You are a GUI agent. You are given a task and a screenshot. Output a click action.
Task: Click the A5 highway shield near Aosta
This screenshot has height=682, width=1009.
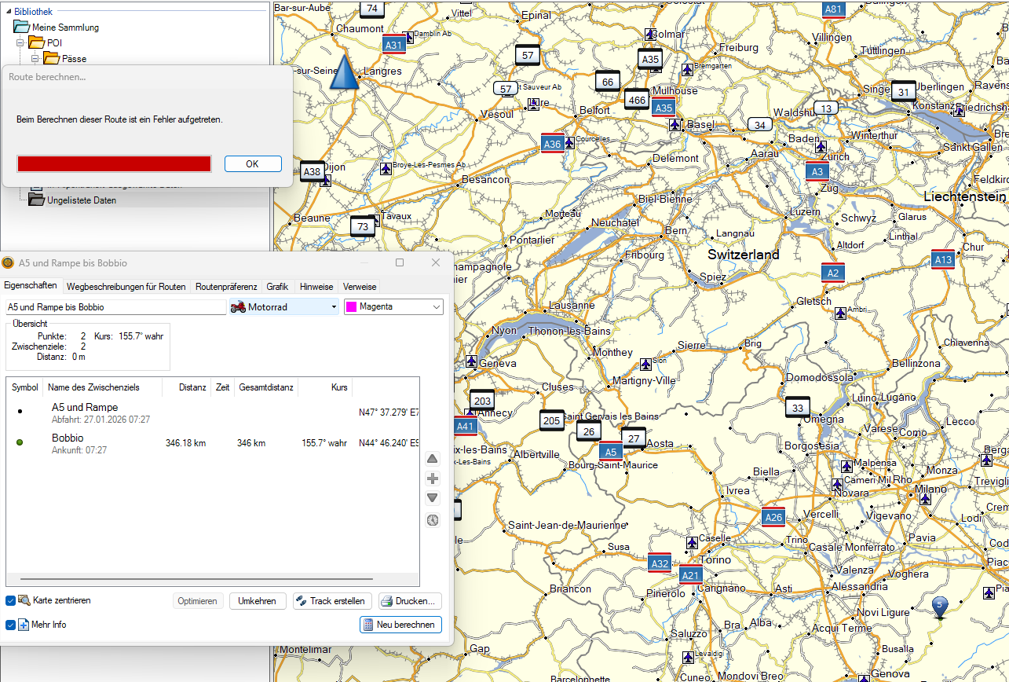(x=611, y=451)
